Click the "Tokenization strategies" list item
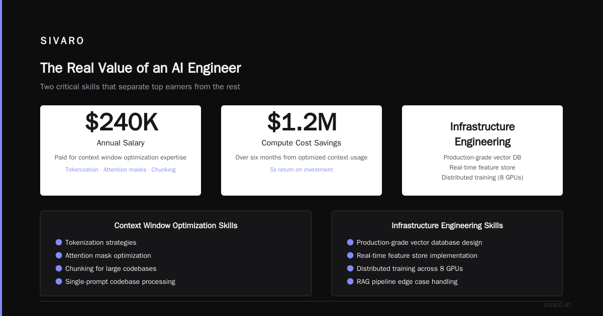Image resolution: width=603 pixels, height=316 pixels. (x=100, y=242)
